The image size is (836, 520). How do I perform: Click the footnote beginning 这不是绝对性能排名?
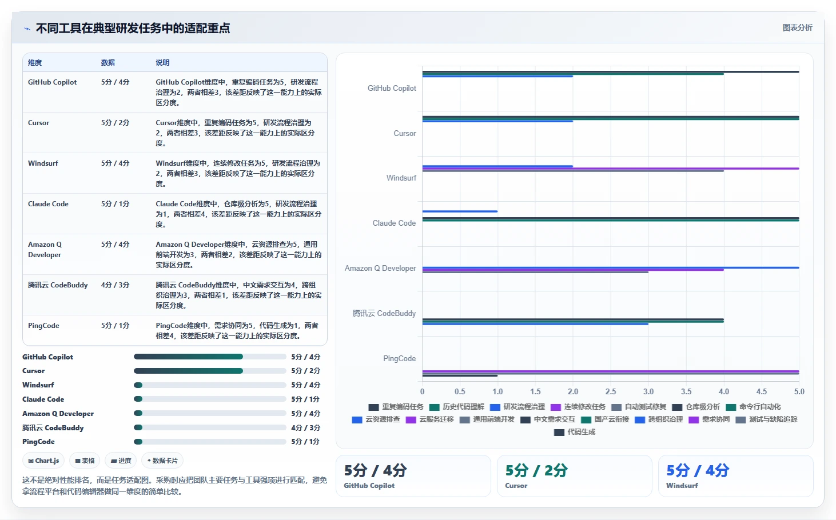[x=174, y=486]
